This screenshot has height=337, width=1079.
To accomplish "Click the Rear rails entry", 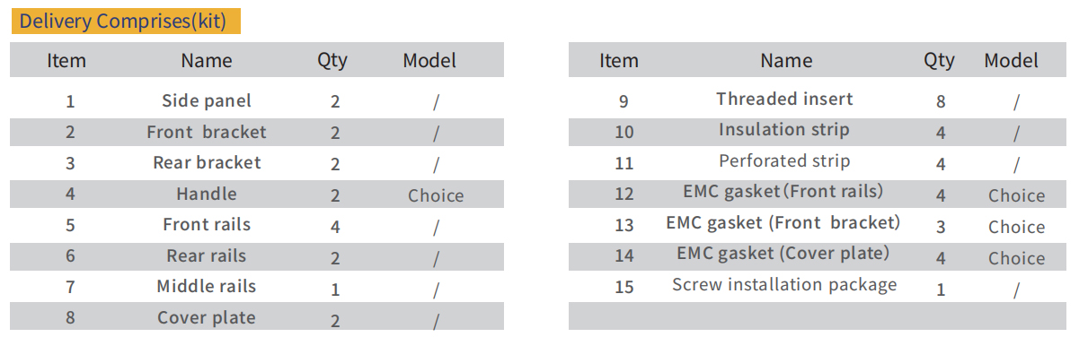I will [207, 255].
